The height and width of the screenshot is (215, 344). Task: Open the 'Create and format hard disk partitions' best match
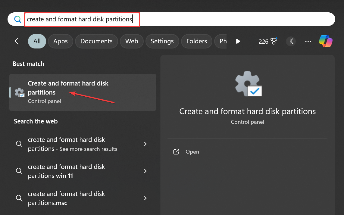tap(68, 92)
